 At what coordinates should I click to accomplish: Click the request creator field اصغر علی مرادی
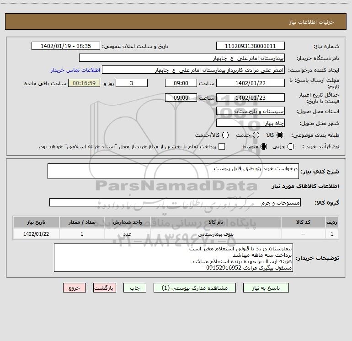click(x=193, y=70)
